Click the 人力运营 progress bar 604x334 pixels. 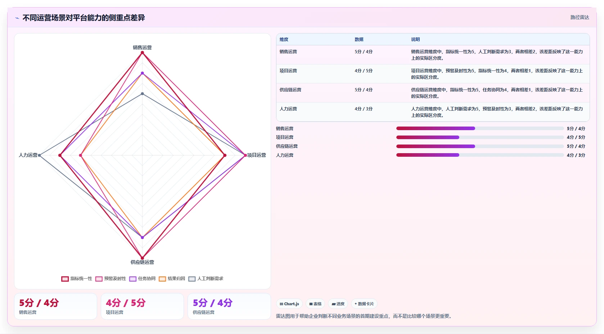click(x=480, y=155)
